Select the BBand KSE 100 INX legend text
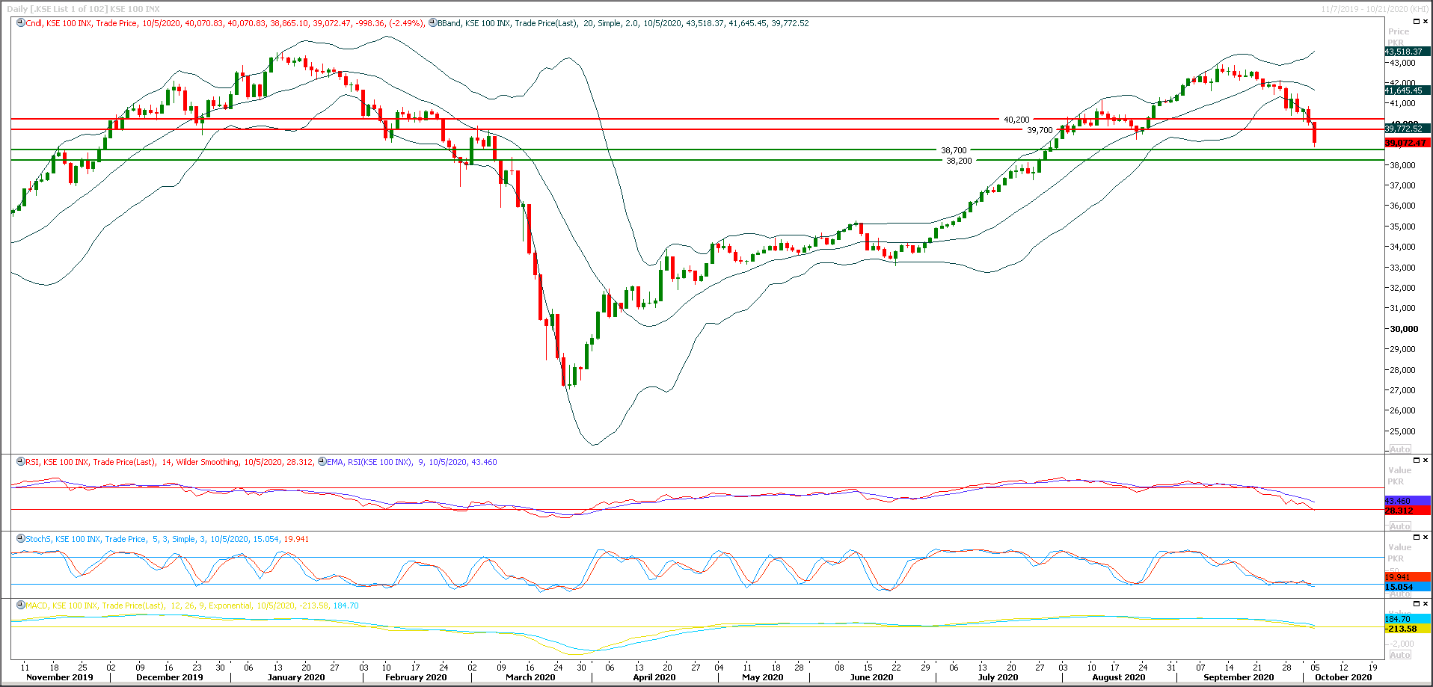This screenshot has height=687, width=1433. tap(623, 23)
